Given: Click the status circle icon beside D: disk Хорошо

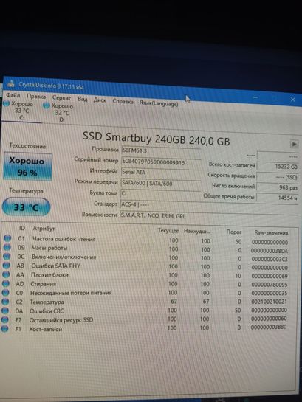Looking at the screenshot, I should point(47,105).
